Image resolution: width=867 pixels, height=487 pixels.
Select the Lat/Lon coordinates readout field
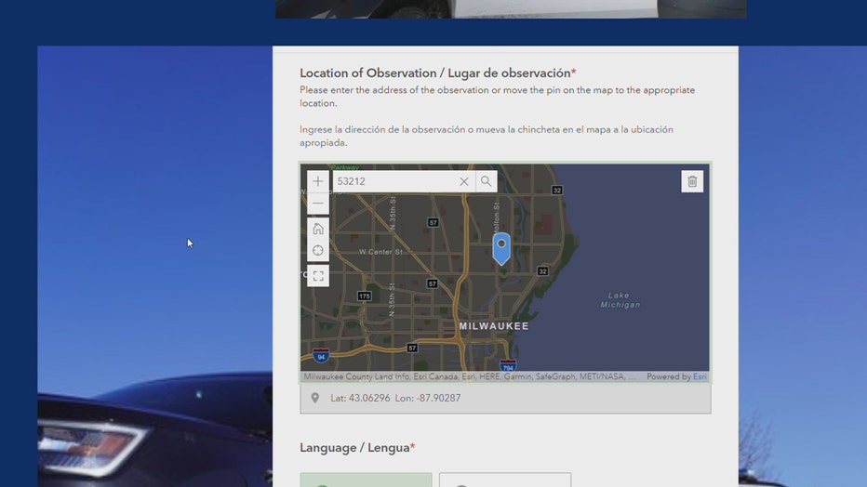pos(505,398)
